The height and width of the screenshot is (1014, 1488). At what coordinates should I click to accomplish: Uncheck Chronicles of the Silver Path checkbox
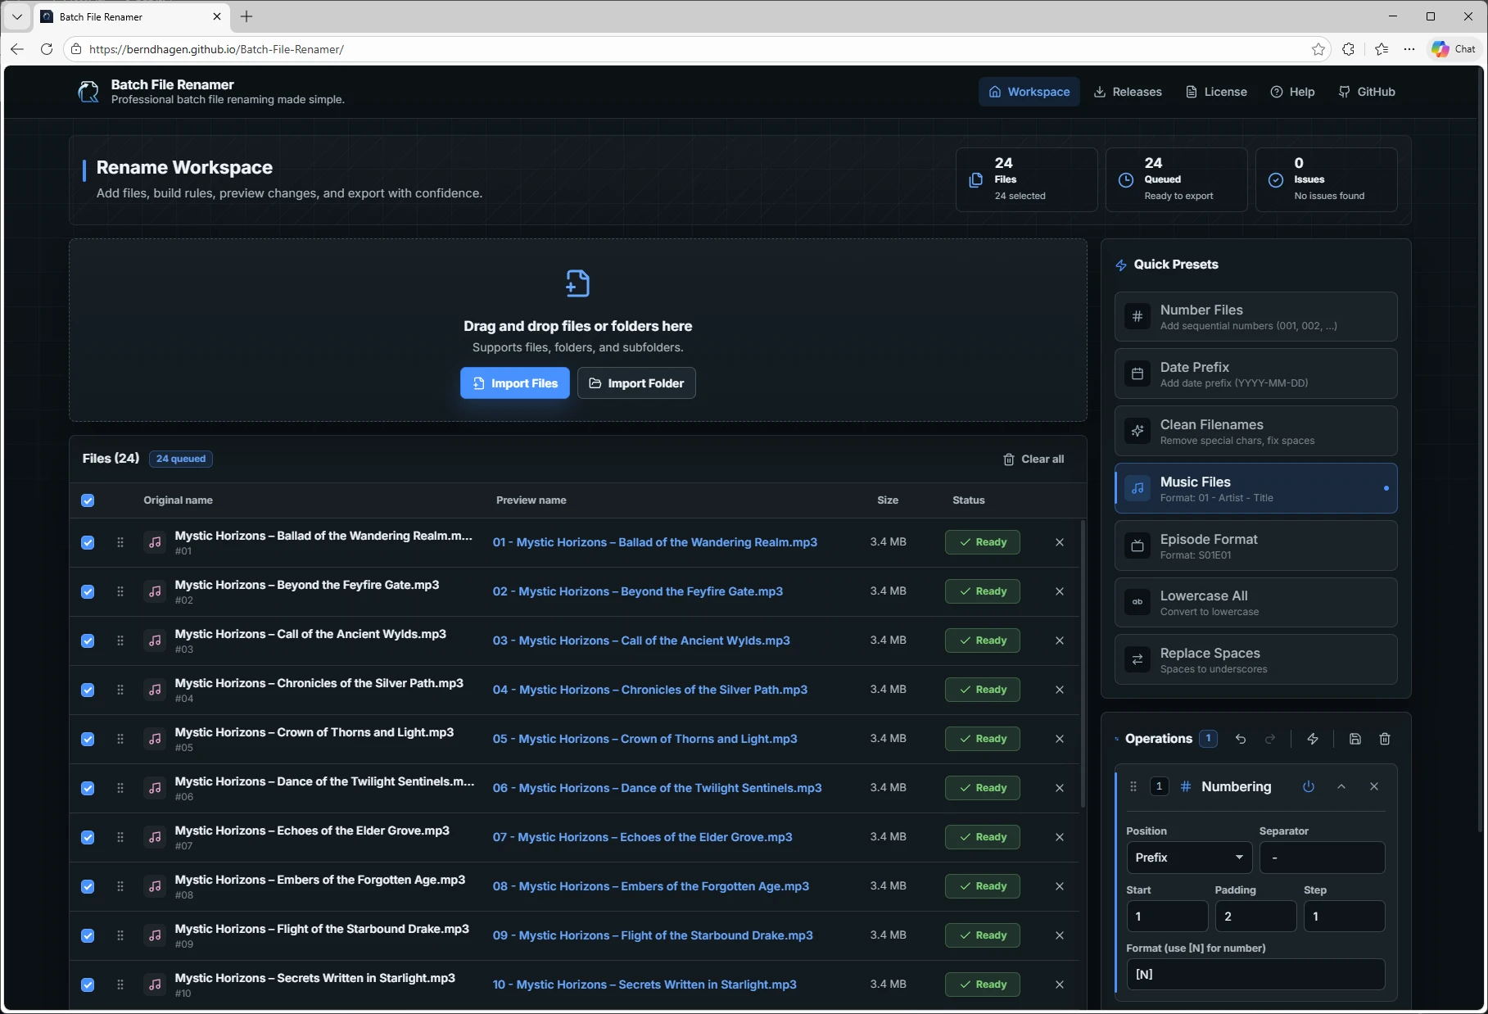pos(88,690)
